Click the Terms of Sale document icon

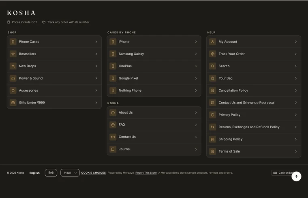(212, 151)
